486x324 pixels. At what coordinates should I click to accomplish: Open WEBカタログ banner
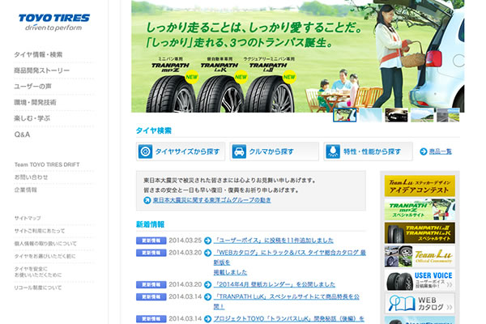420,303
